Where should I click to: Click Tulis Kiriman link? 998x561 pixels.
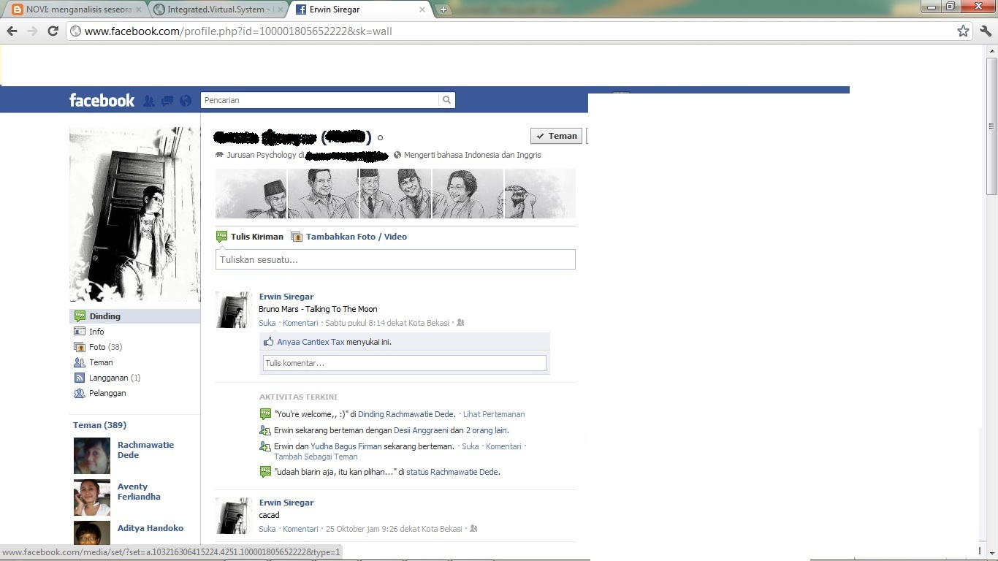(257, 237)
